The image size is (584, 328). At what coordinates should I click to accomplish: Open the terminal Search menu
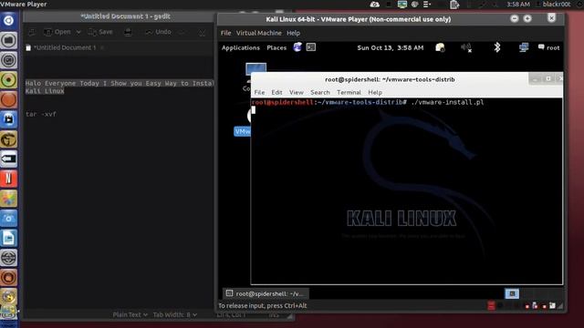click(x=320, y=92)
